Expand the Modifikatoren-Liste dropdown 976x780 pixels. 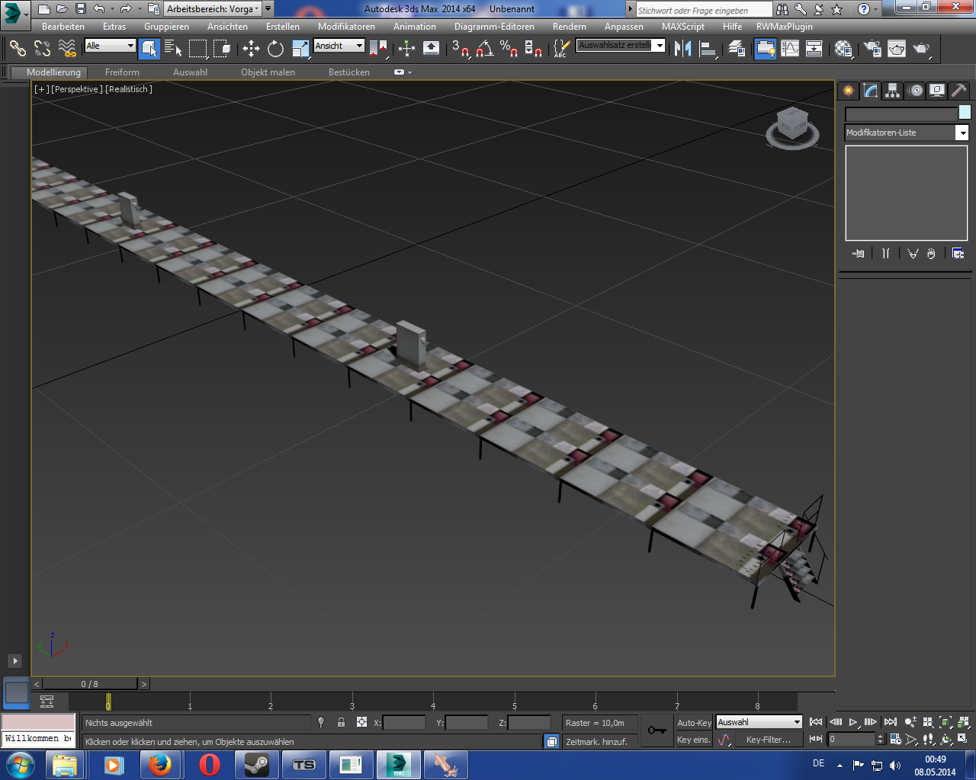pos(962,133)
